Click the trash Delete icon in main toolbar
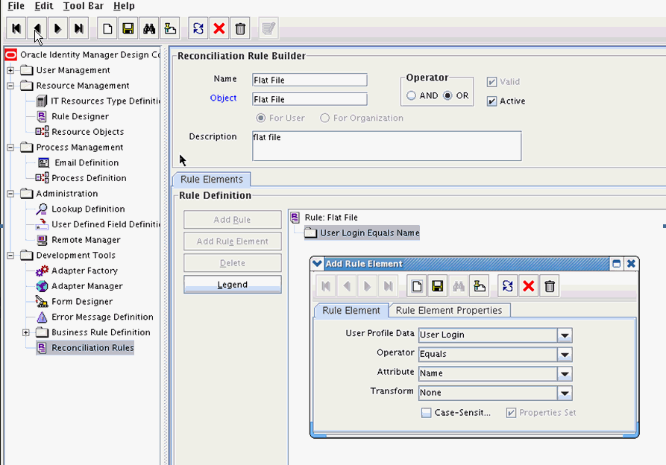The width and height of the screenshot is (666, 465). pos(240,29)
